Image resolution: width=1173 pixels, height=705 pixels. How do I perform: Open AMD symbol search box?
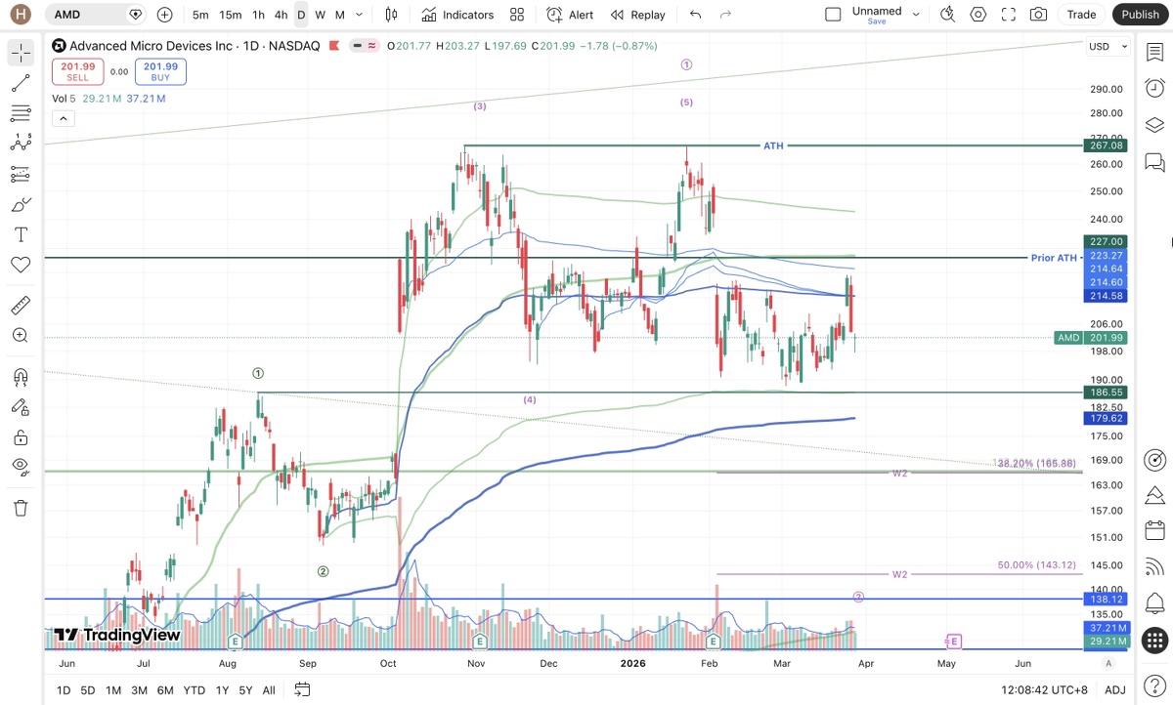98,15
